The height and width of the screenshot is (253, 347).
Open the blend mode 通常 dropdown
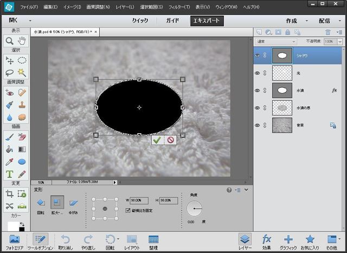(277, 41)
